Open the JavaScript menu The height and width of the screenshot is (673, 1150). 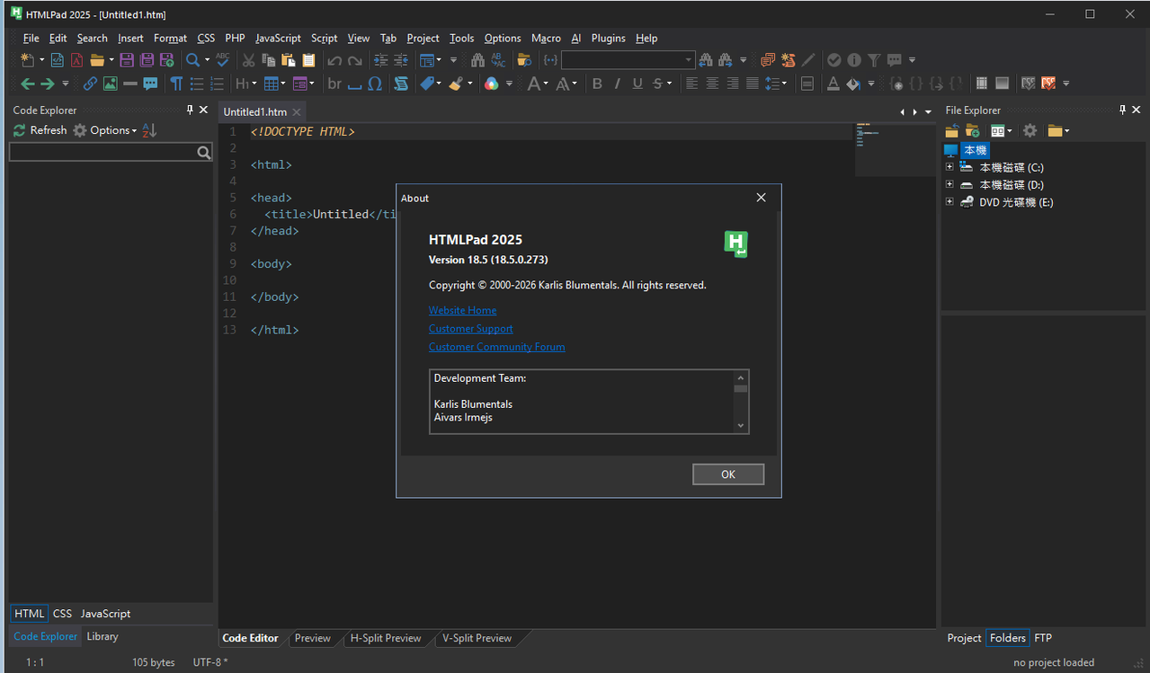278,39
